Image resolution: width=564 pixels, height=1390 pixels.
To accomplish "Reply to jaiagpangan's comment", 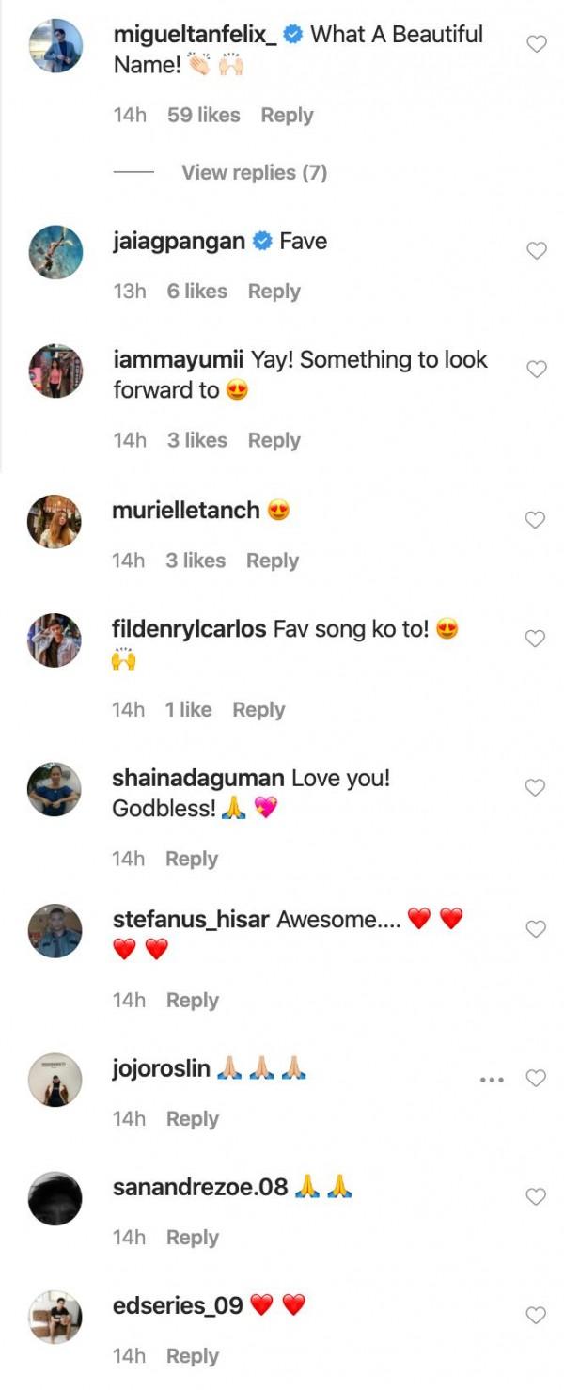I will [x=274, y=292].
